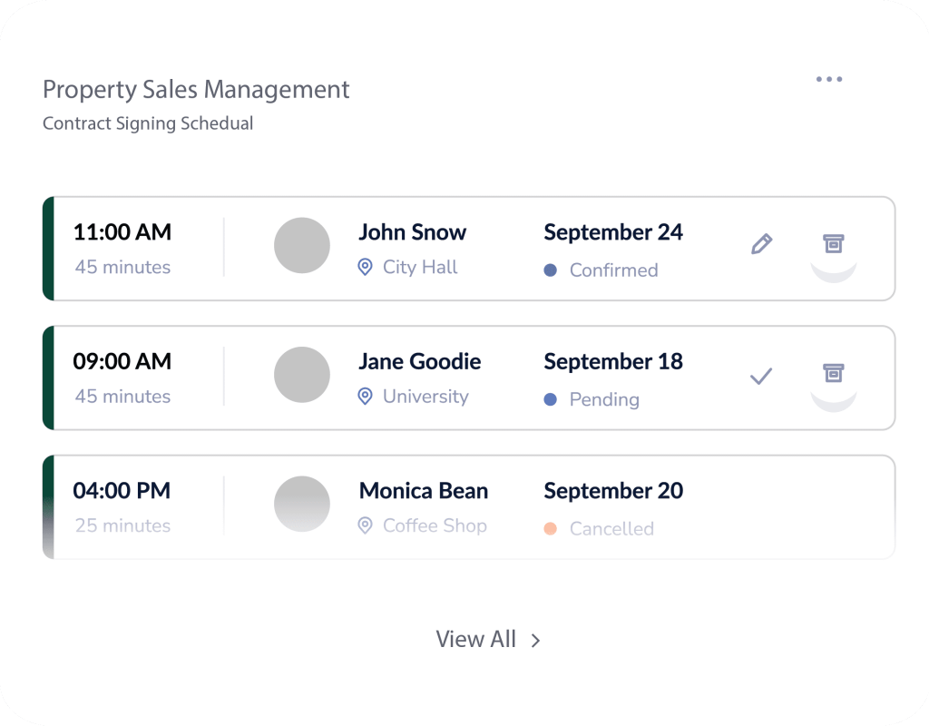This screenshot has width=929, height=726.
Task: Select the University location pin icon
Action: click(x=366, y=397)
